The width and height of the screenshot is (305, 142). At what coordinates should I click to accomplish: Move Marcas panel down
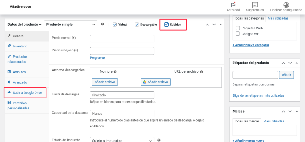point(290,111)
